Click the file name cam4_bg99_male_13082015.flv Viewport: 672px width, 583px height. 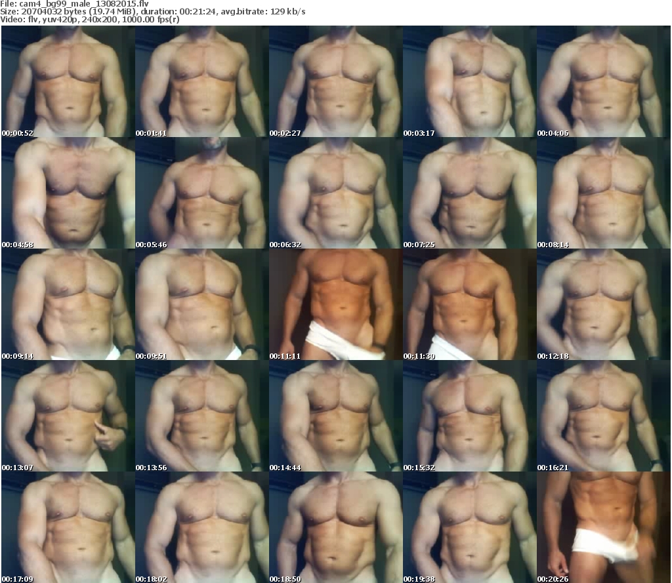click(84, 4)
